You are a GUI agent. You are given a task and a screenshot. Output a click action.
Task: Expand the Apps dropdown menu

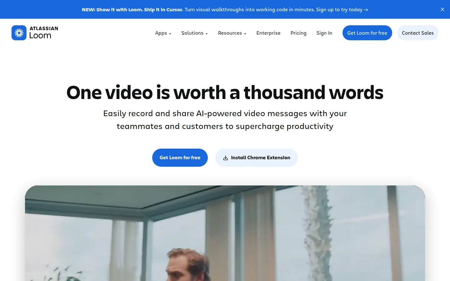[x=163, y=33]
